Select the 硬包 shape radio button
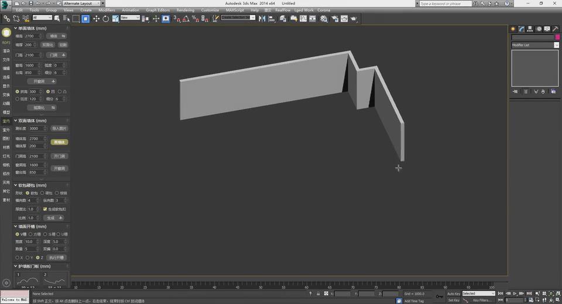 pyautogui.click(x=42, y=193)
